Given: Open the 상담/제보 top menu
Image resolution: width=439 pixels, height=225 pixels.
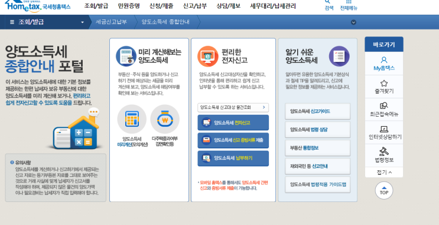Looking at the screenshot, I should 229,6.
